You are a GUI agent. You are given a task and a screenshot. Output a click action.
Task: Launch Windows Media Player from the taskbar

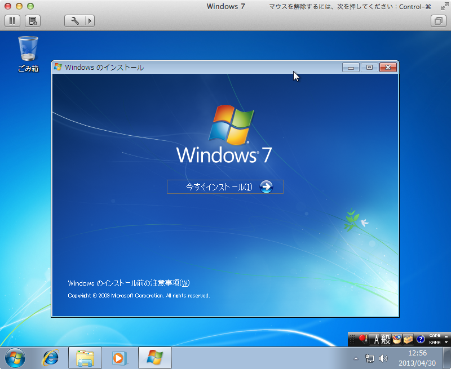tap(119, 358)
